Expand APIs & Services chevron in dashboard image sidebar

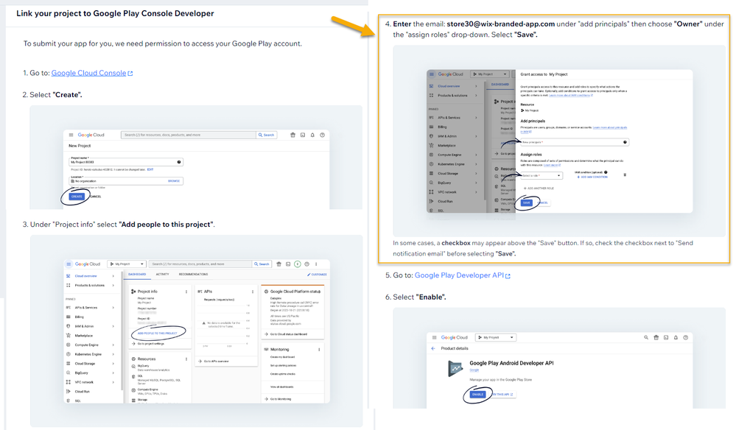pyautogui.click(x=113, y=308)
